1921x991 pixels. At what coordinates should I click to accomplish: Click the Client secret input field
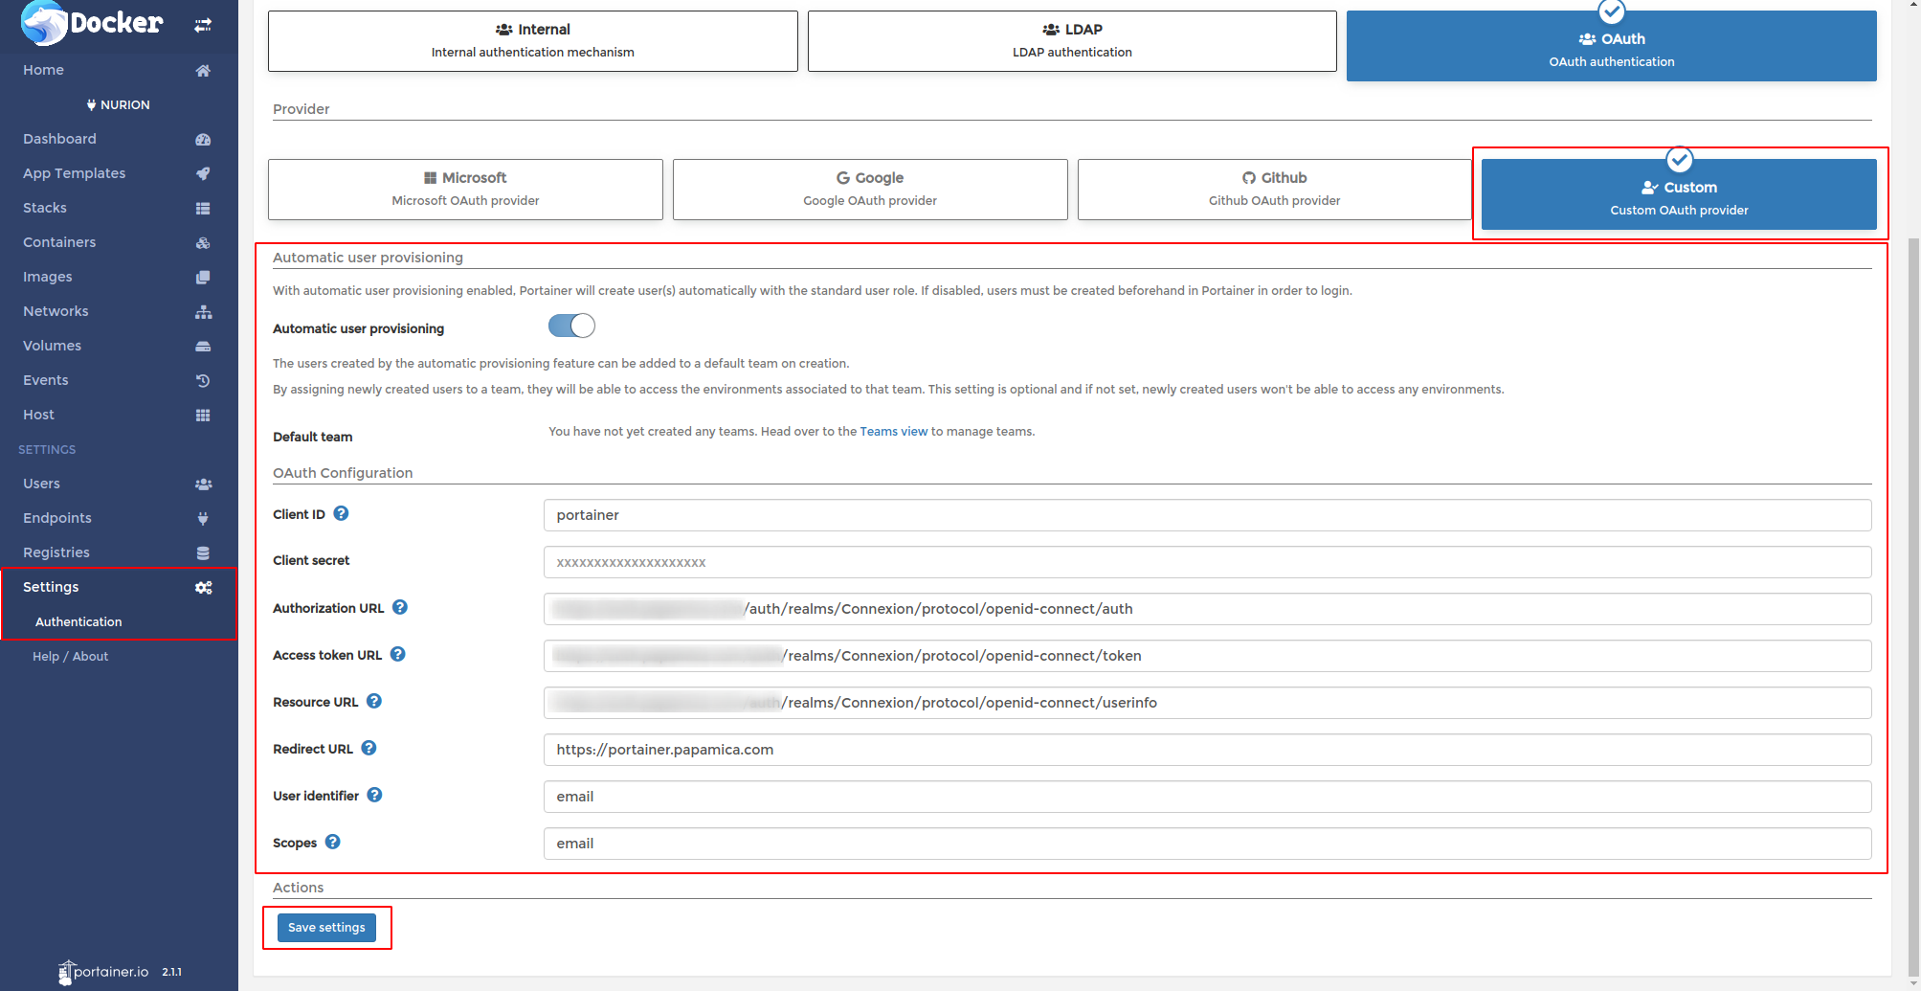click(x=1207, y=562)
